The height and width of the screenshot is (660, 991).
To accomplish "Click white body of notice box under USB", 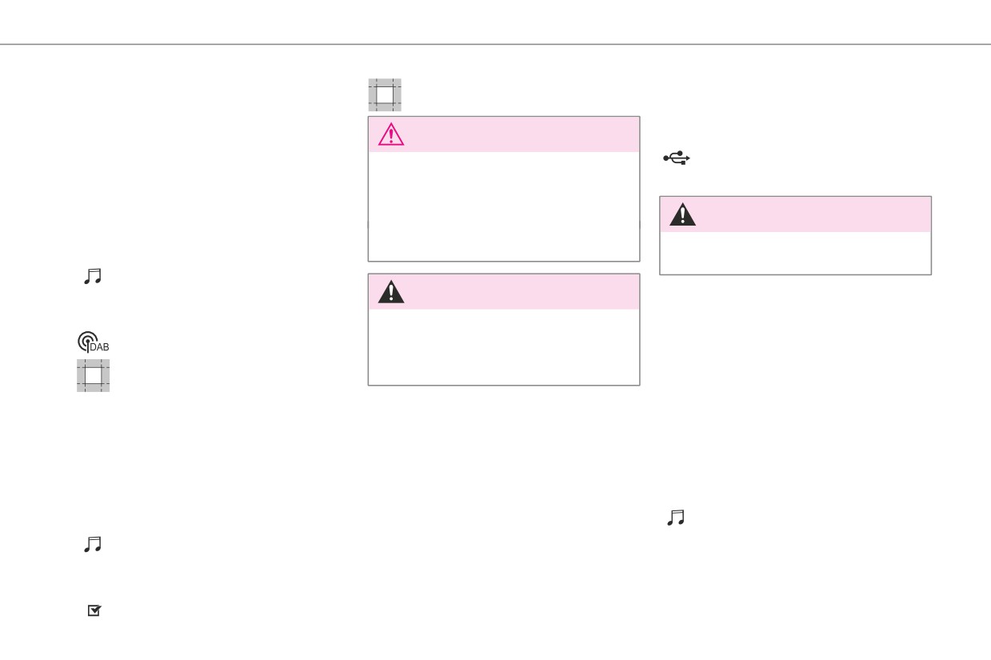I will tap(795, 253).
